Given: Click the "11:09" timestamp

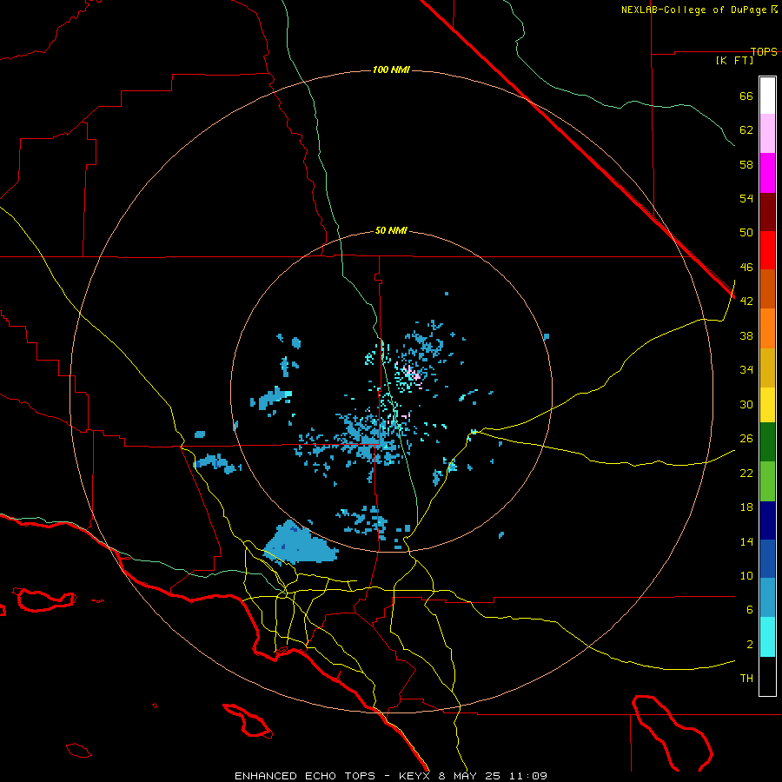Looking at the screenshot, I should [527, 776].
